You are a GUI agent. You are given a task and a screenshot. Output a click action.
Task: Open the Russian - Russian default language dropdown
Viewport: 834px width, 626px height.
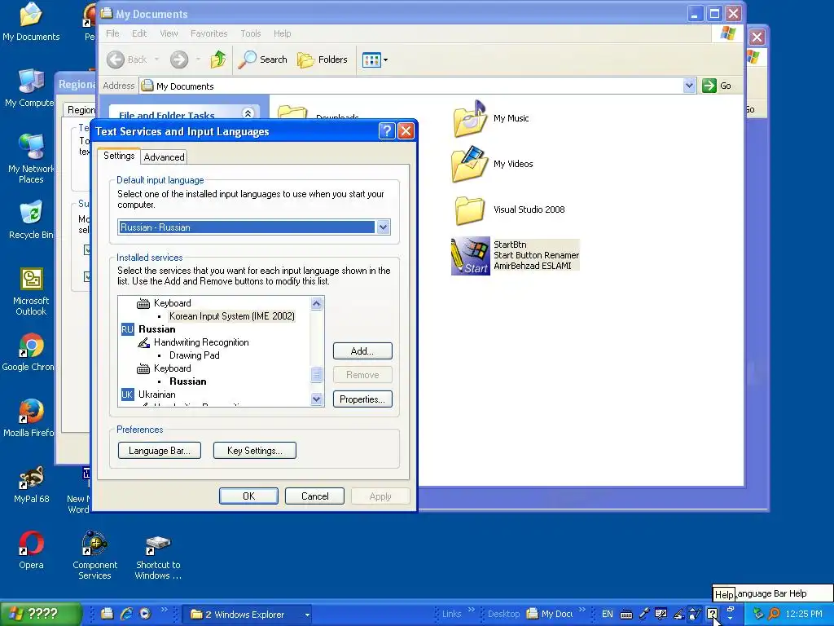(383, 227)
